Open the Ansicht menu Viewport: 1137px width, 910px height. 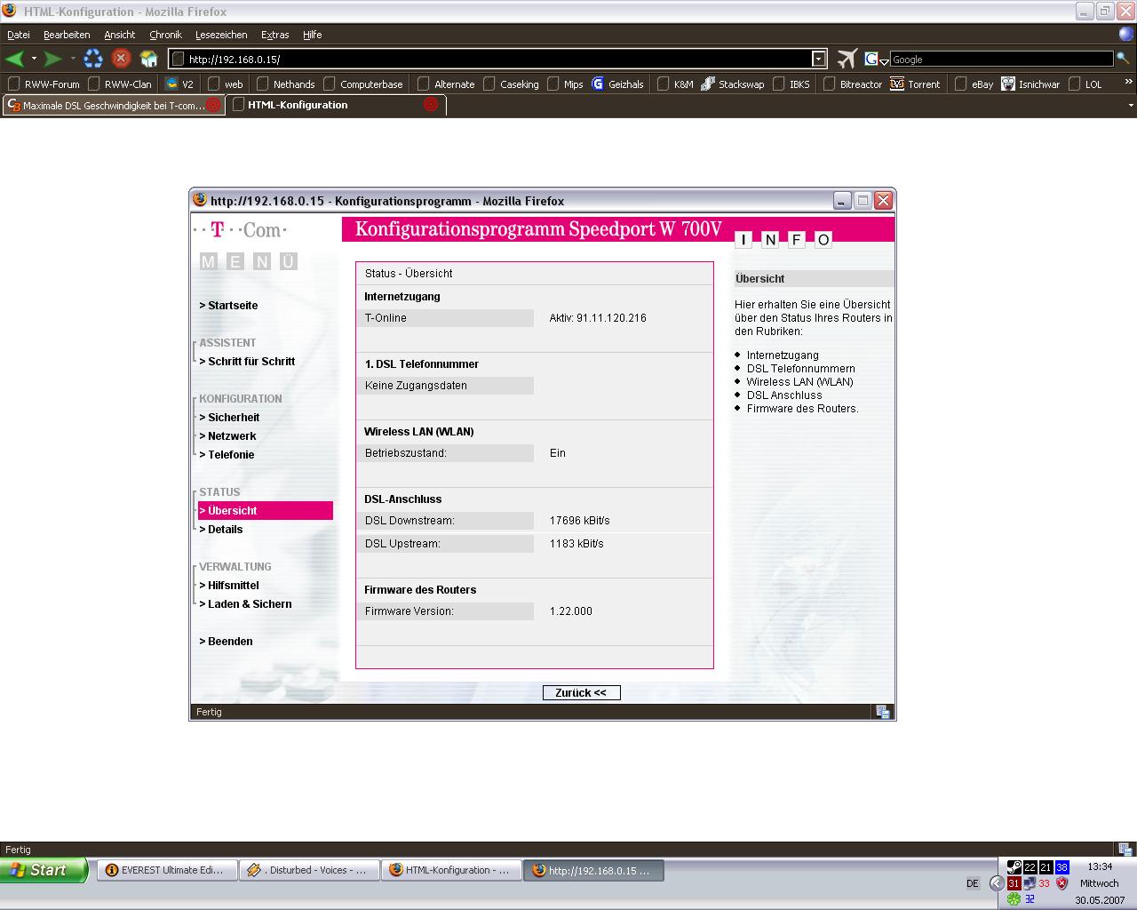coord(120,35)
